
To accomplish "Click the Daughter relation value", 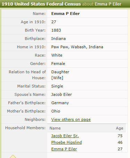I will click(60, 72).
